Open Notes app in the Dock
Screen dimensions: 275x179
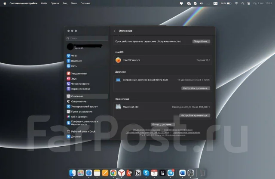tap(97, 173)
